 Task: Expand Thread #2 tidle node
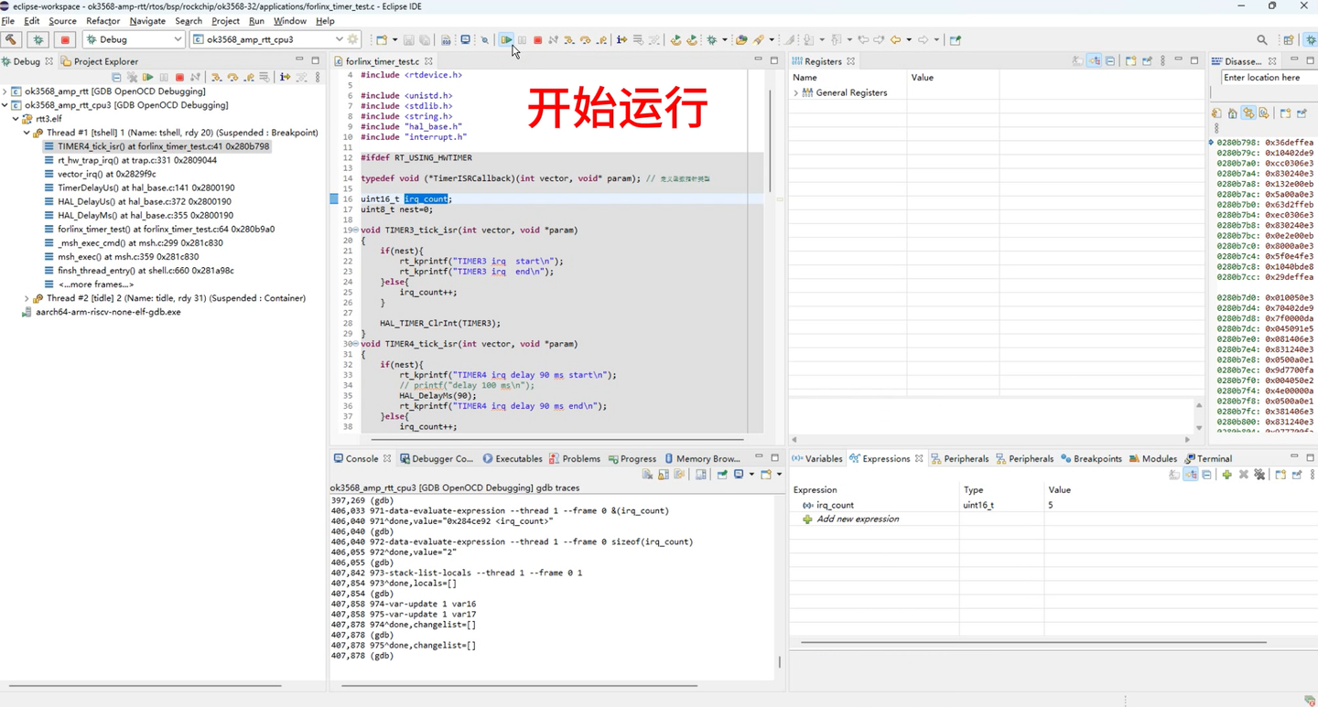click(27, 298)
